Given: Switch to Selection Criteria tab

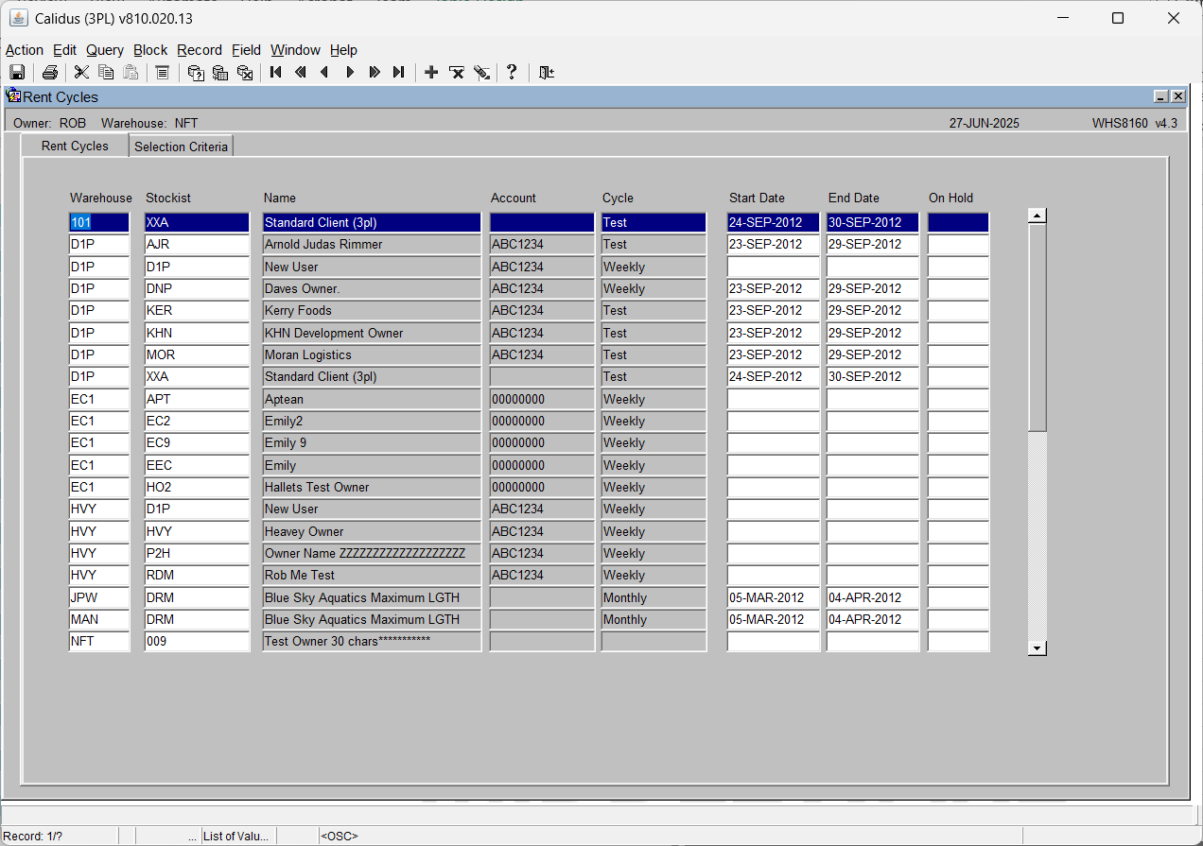Looking at the screenshot, I should pos(181,147).
